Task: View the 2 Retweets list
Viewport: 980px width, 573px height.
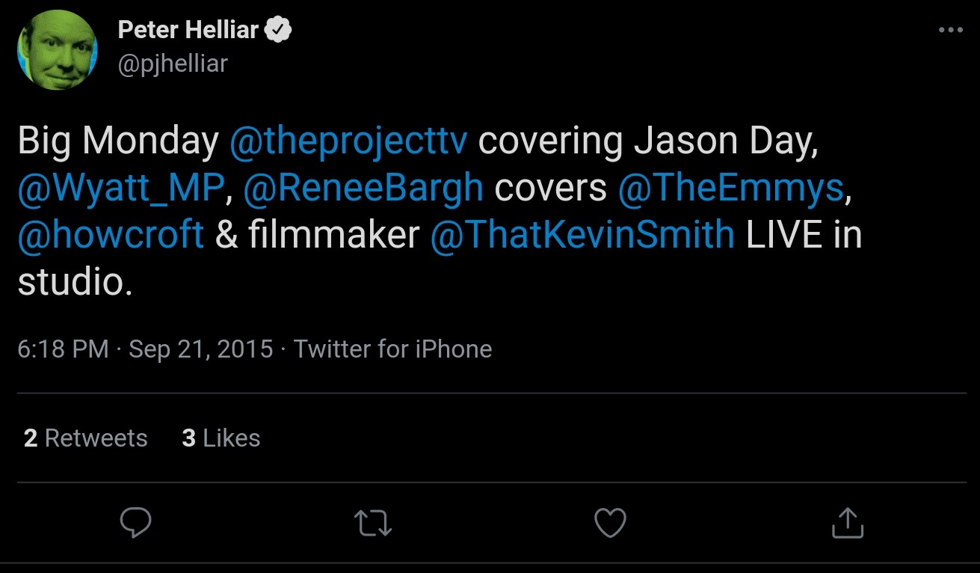Action: [85, 438]
